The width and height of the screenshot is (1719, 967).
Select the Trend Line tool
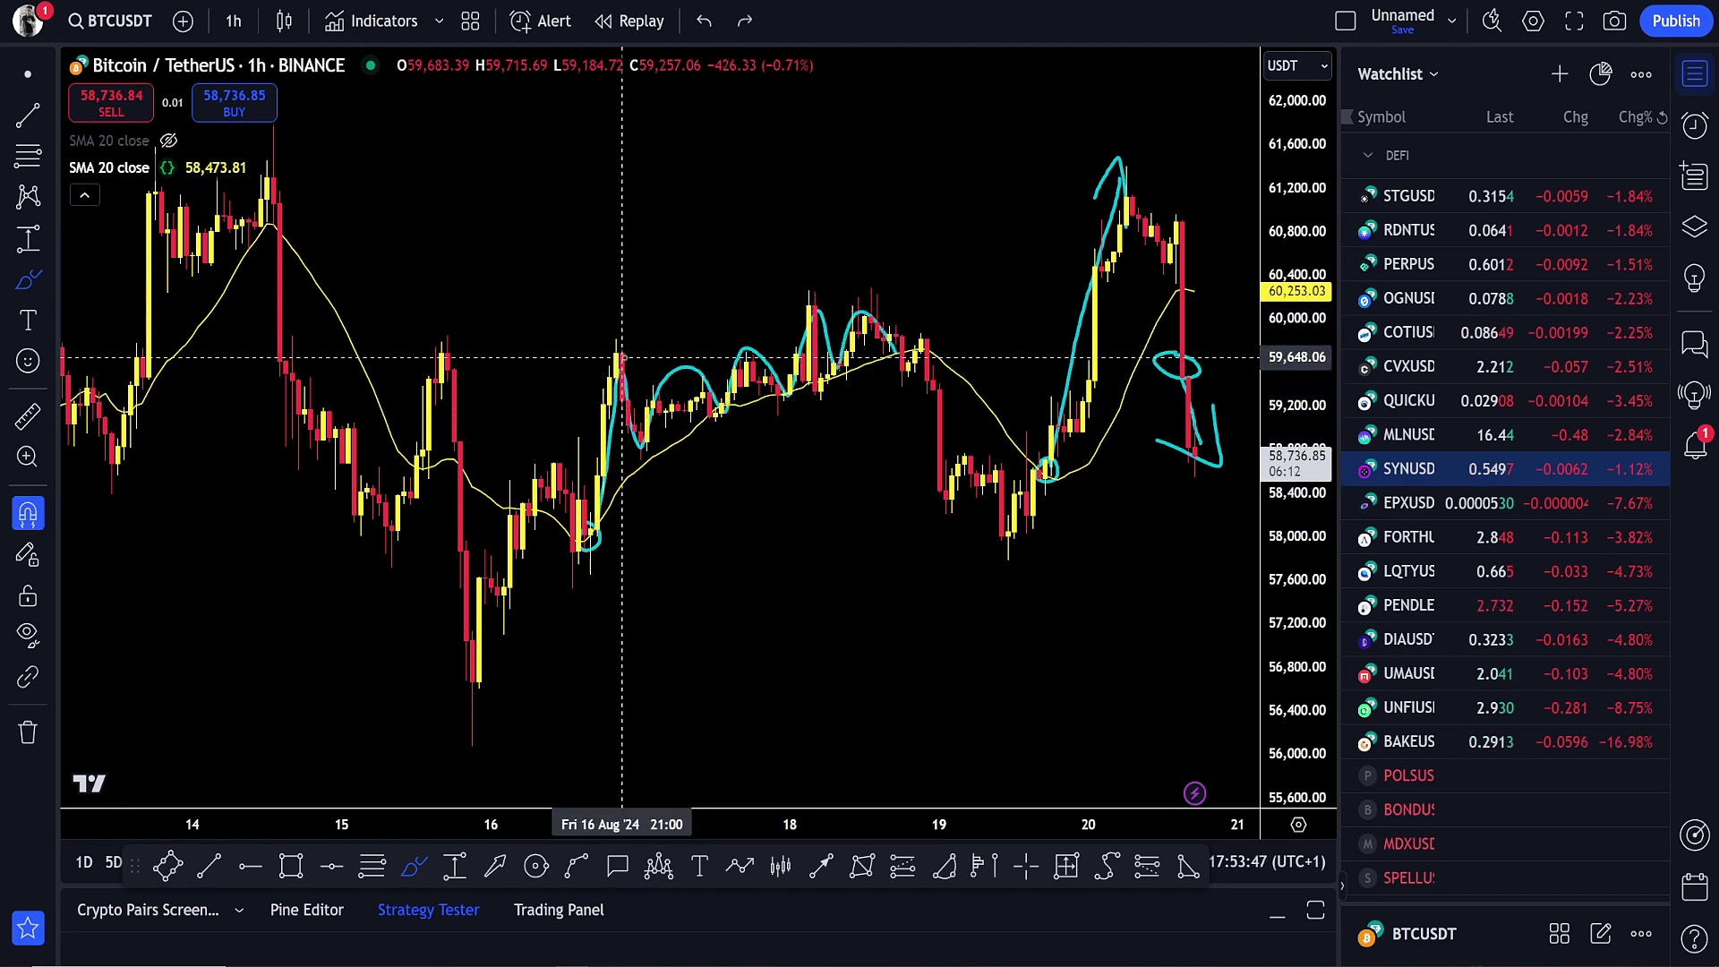coord(28,115)
